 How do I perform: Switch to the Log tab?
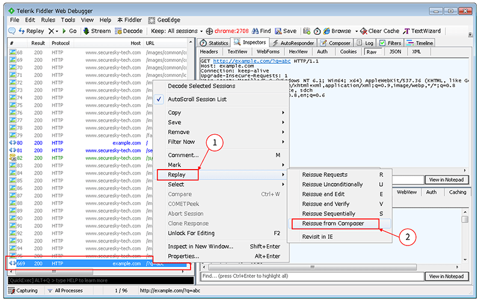[365, 43]
